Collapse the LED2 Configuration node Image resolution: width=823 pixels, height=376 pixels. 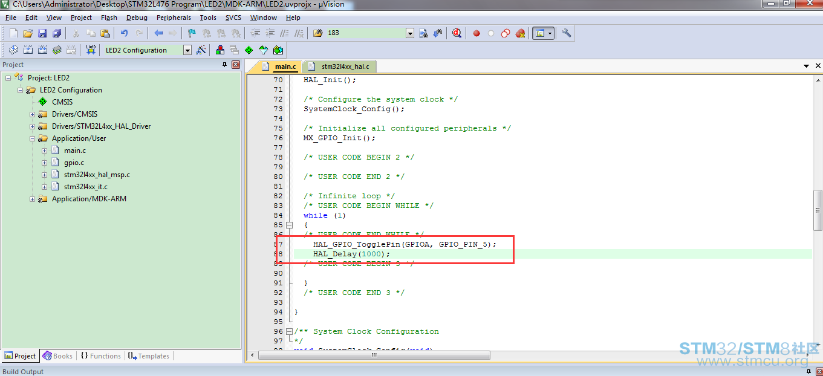(20, 90)
